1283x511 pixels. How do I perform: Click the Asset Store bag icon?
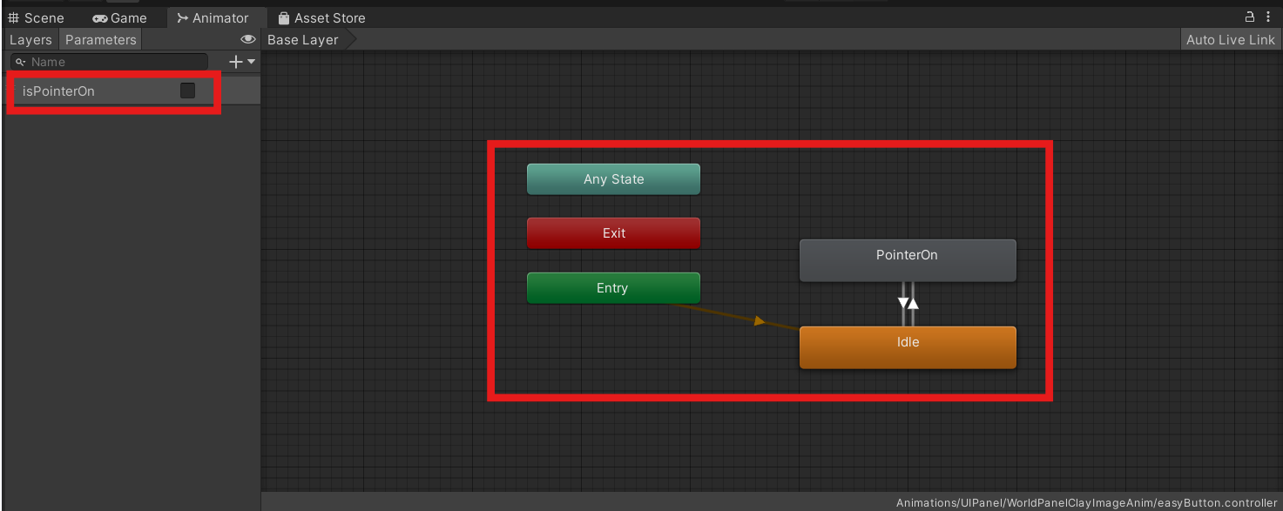(x=284, y=17)
